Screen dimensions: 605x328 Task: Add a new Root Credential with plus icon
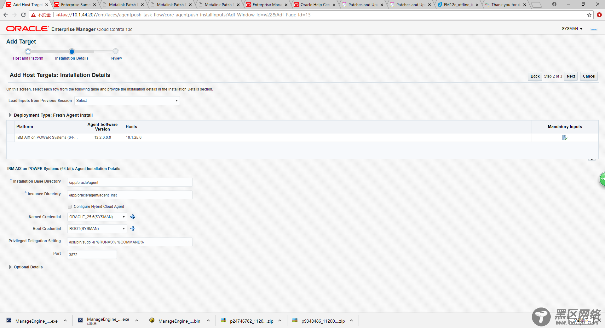(x=133, y=229)
